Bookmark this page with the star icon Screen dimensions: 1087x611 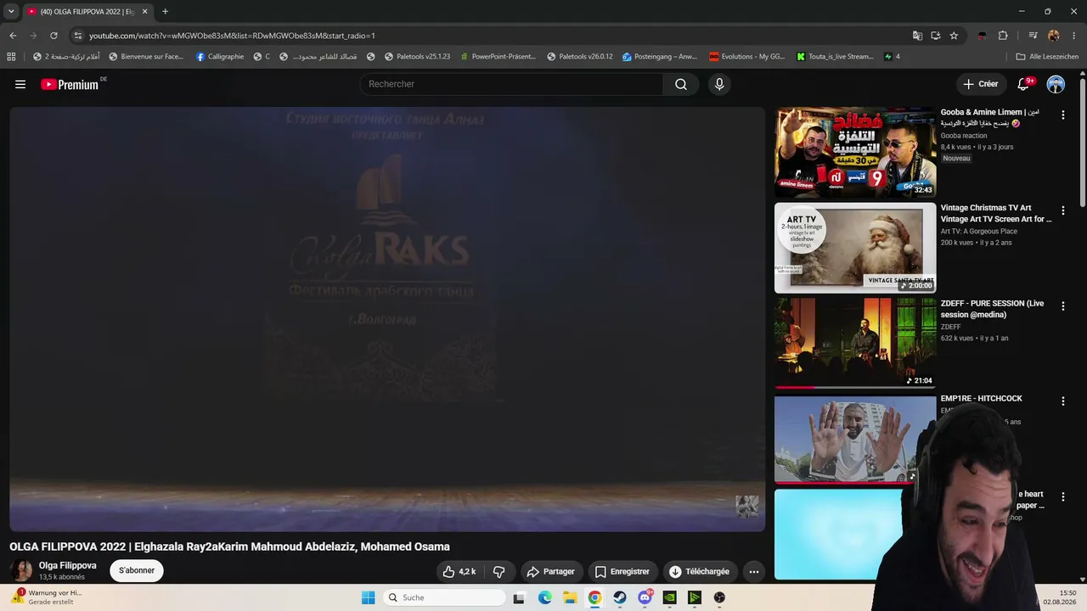[x=954, y=36]
